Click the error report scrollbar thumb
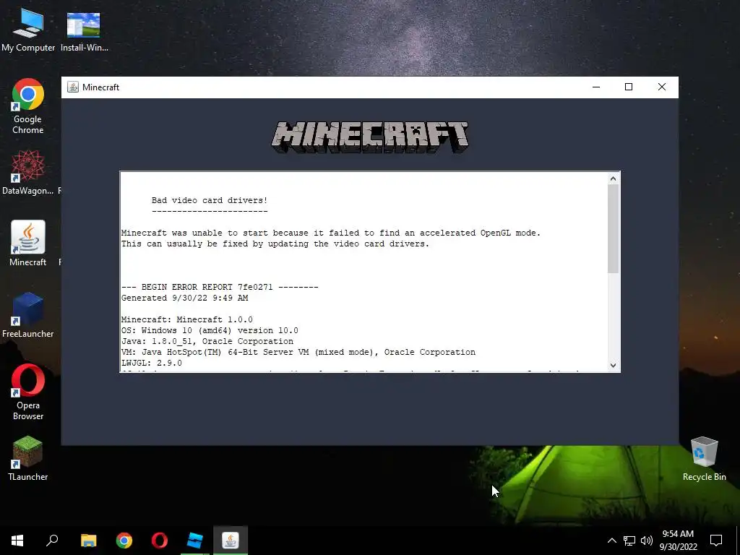The width and height of the screenshot is (740, 555). click(x=613, y=229)
